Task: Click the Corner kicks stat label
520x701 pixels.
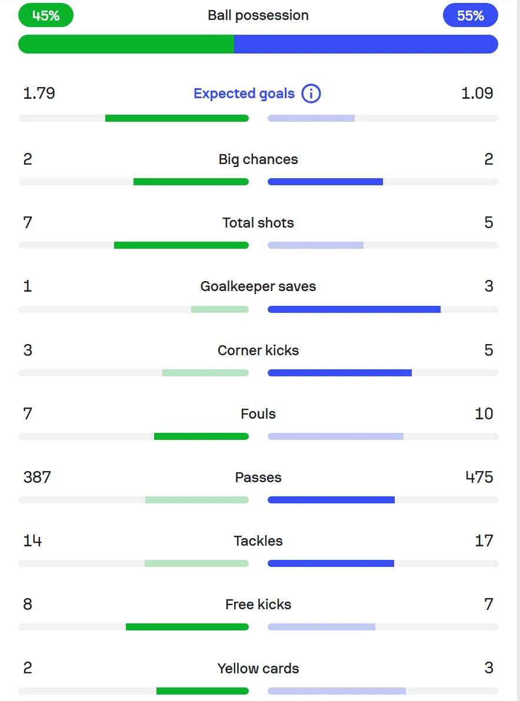Action: point(258,350)
